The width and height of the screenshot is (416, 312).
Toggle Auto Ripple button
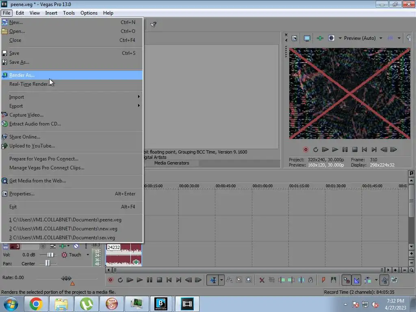point(368,280)
